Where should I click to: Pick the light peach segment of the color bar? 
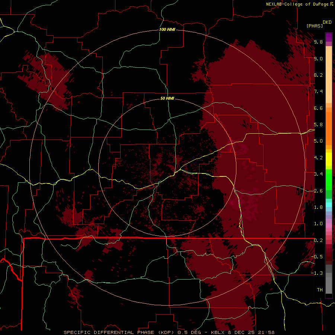[329, 76]
